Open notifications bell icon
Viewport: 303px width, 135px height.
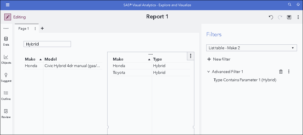(298, 5)
